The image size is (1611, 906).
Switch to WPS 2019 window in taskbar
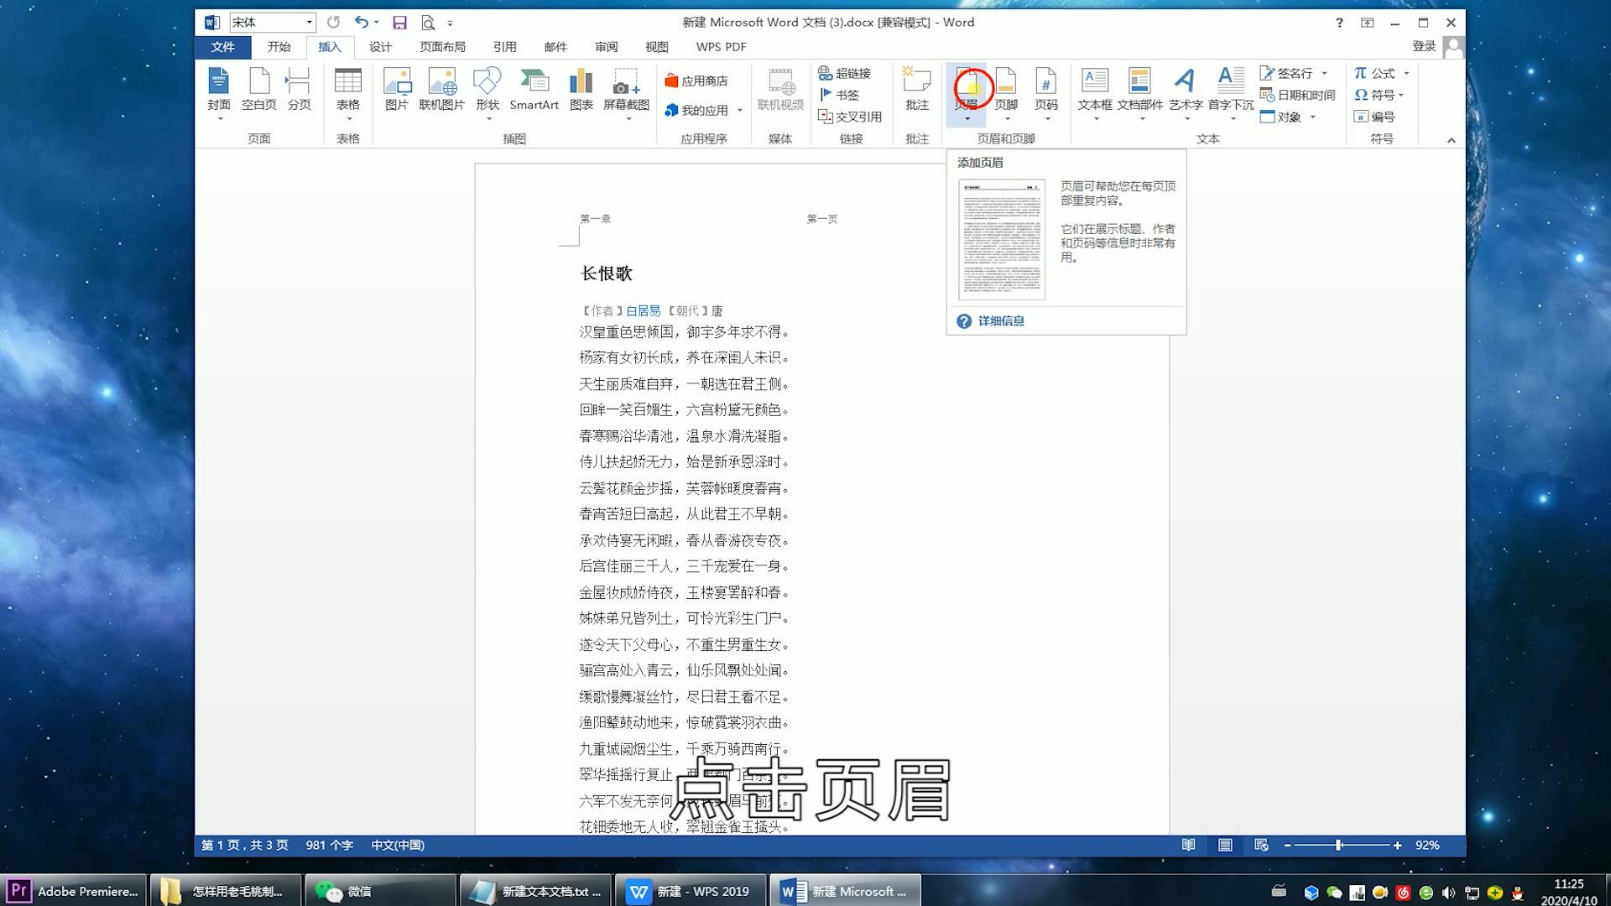point(691,891)
